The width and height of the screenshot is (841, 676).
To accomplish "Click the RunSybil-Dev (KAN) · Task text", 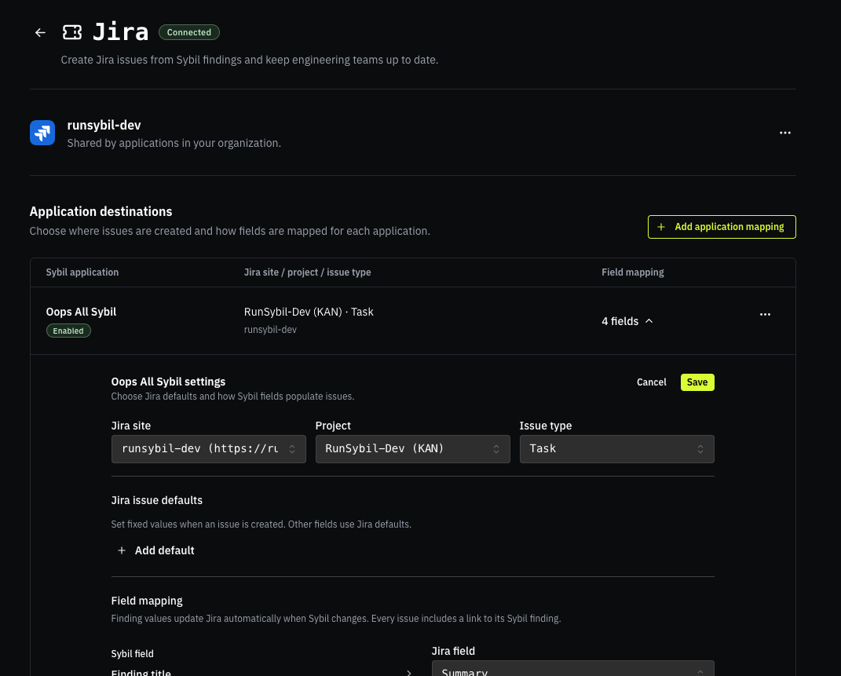I will click(309, 312).
